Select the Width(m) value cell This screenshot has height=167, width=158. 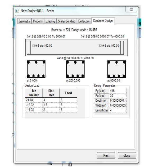pos(118,105)
